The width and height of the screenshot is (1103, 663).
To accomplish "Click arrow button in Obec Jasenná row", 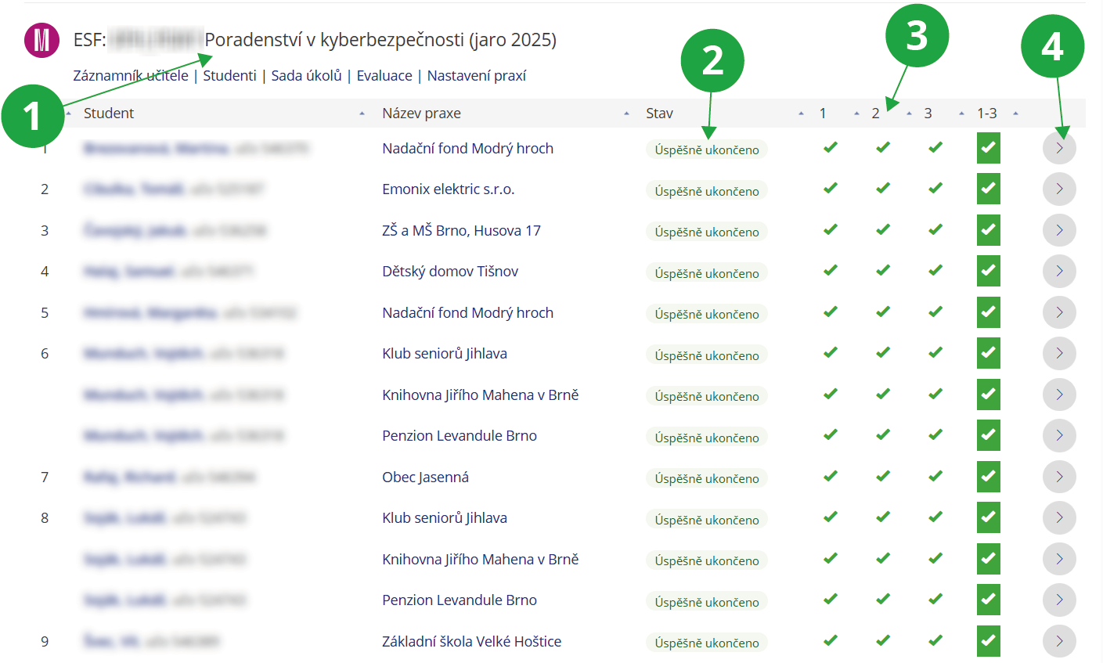I will point(1059,477).
